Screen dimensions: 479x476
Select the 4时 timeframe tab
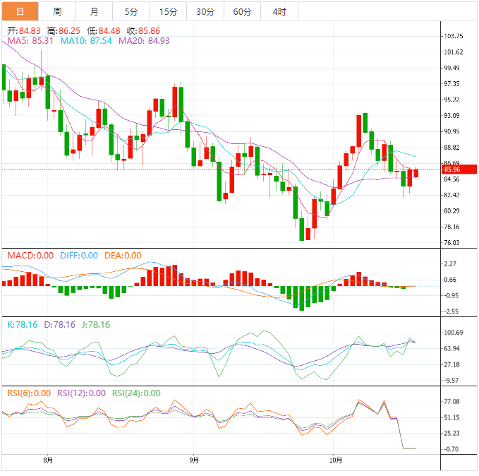[x=279, y=11]
